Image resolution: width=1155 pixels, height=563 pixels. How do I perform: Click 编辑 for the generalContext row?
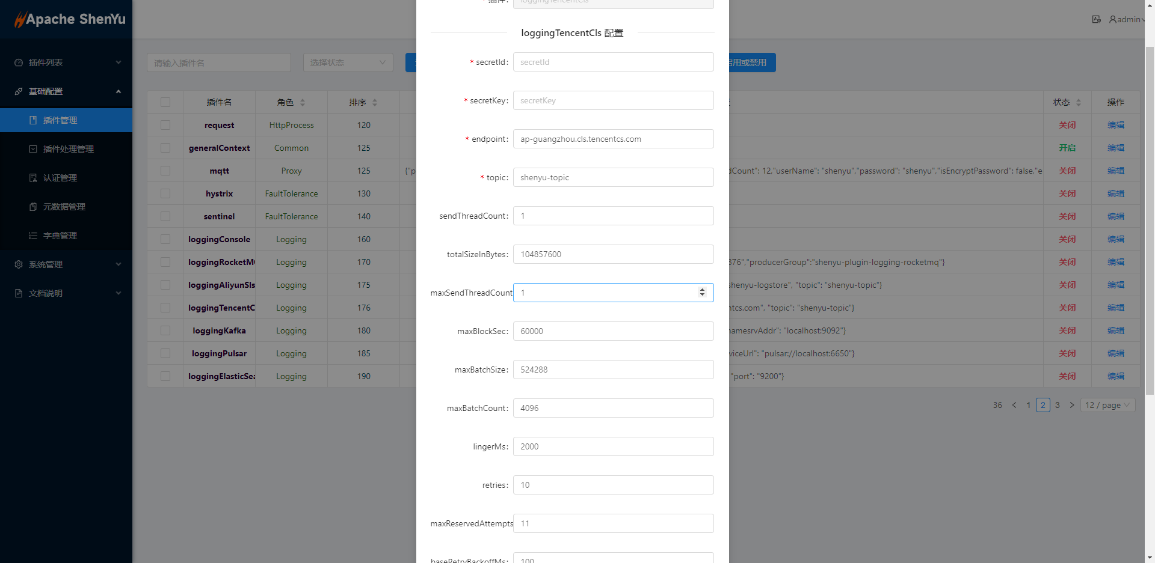(x=1115, y=148)
